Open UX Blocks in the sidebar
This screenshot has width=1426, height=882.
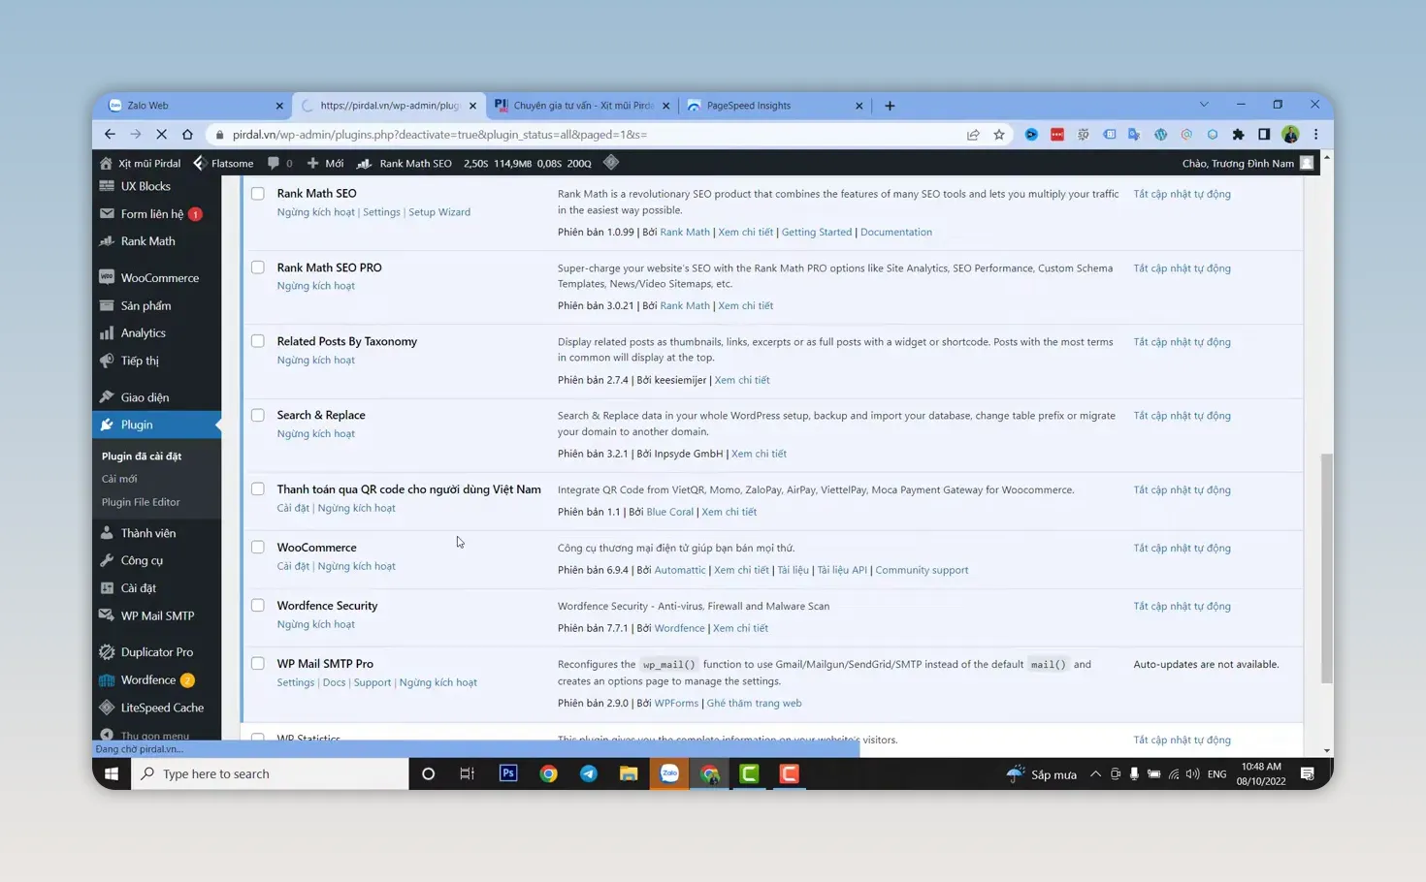[146, 186]
